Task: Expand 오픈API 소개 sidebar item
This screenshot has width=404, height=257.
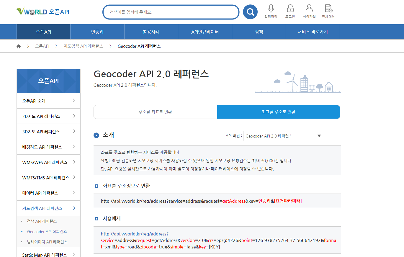Action: pos(49,101)
